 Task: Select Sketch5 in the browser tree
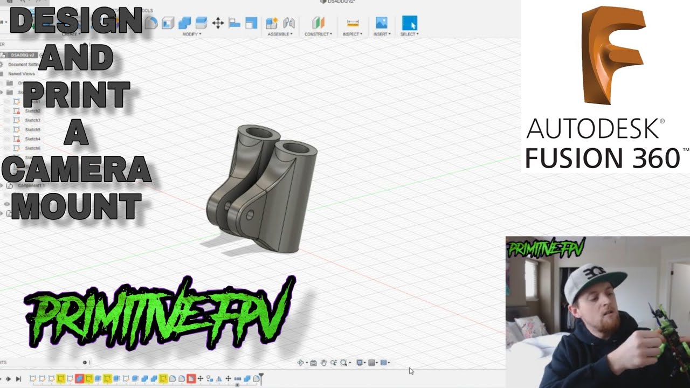pyautogui.click(x=33, y=129)
